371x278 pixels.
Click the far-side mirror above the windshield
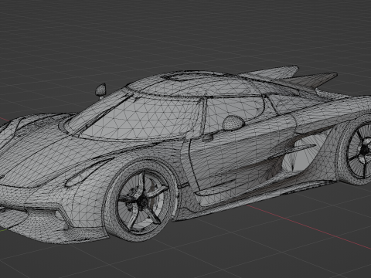pos(100,91)
